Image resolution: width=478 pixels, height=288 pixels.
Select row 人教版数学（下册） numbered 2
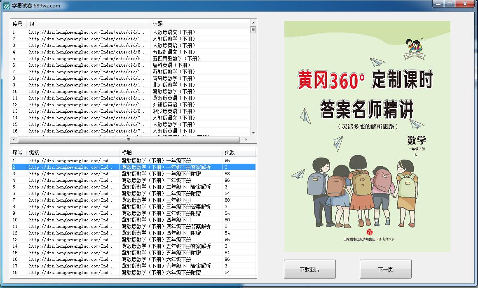coord(131,39)
